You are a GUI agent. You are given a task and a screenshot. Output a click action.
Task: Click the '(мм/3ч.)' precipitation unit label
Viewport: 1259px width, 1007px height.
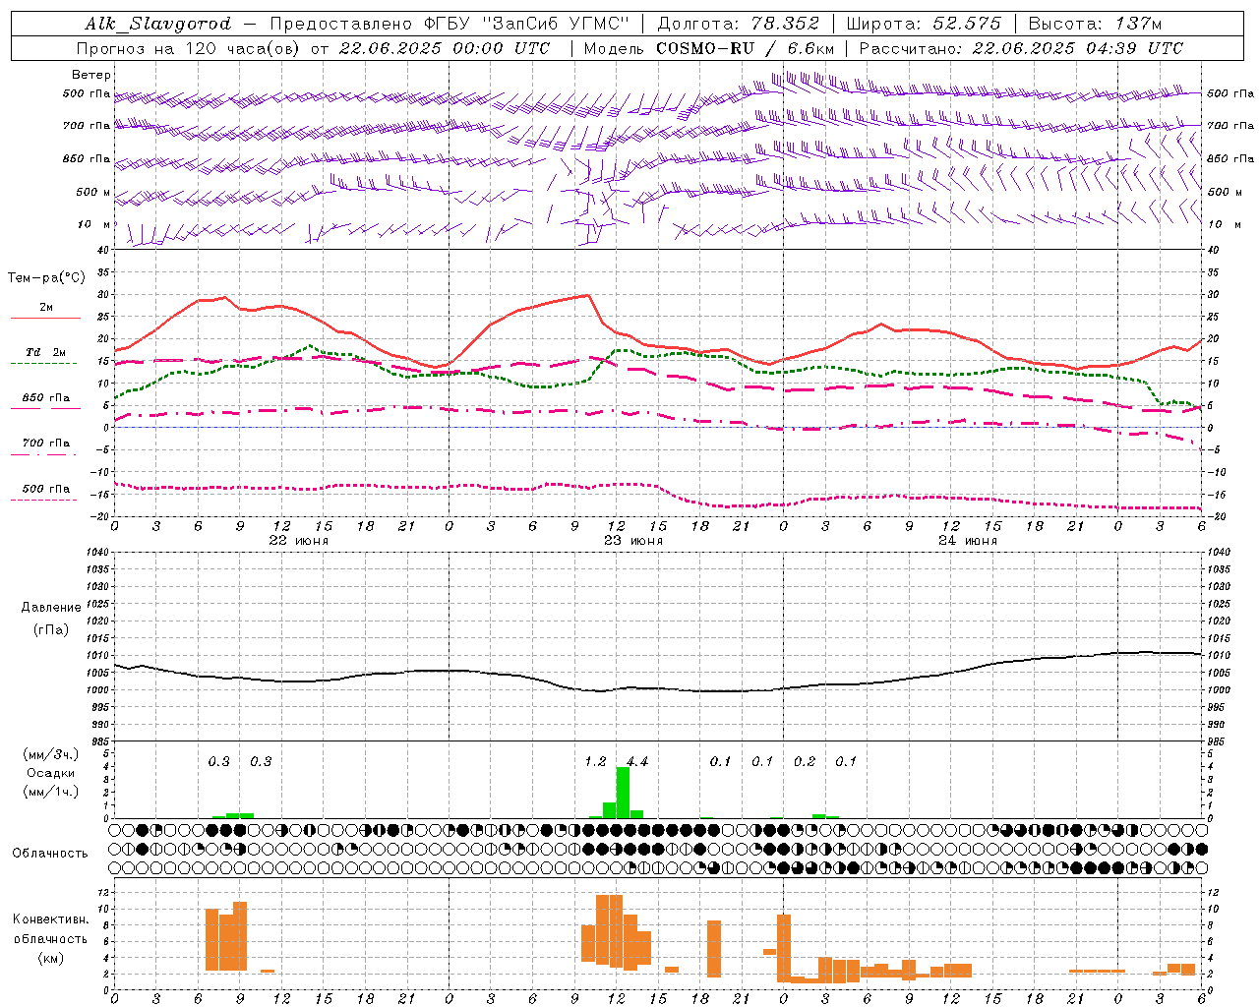[x=51, y=755]
